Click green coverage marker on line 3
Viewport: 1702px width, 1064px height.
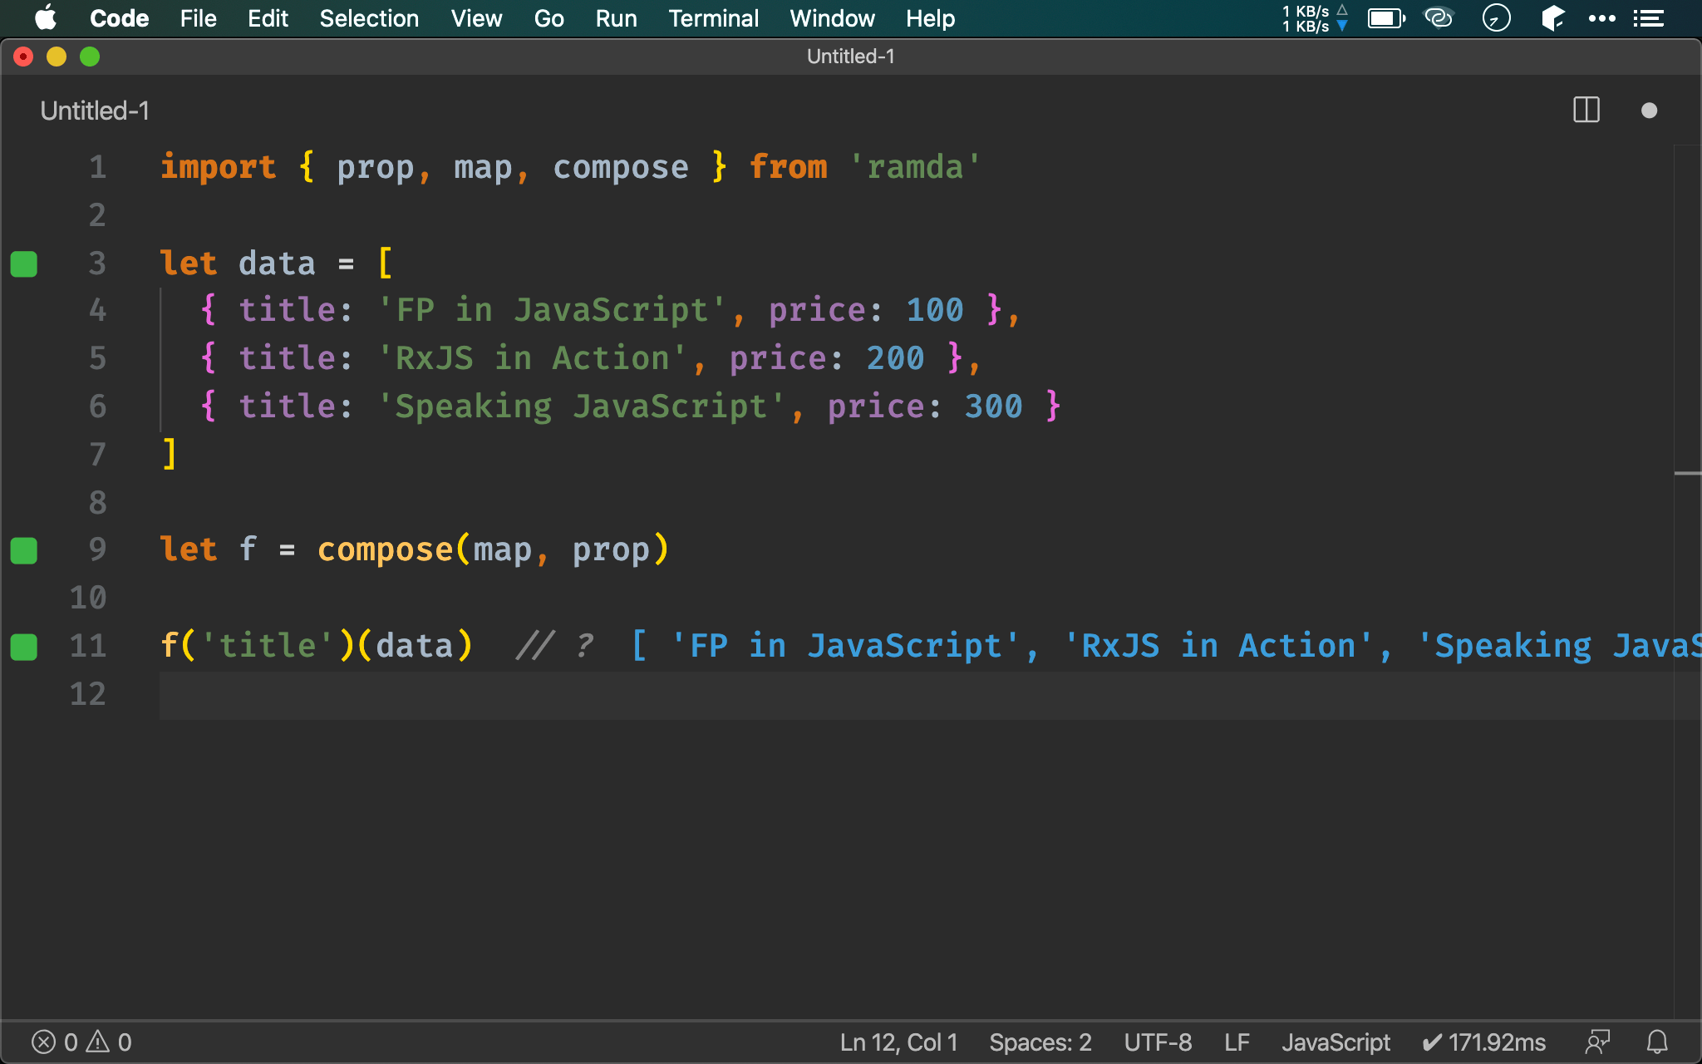click(x=24, y=264)
